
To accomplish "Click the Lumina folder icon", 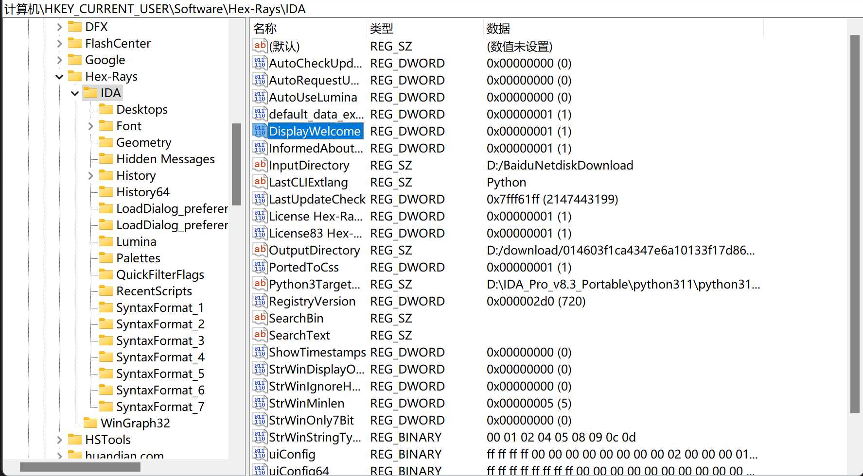I will (x=106, y=241).
